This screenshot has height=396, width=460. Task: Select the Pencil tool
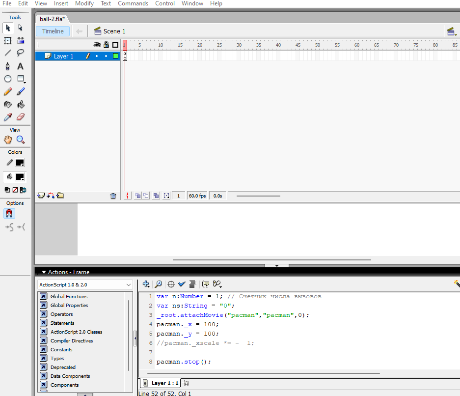pos(8,91)
